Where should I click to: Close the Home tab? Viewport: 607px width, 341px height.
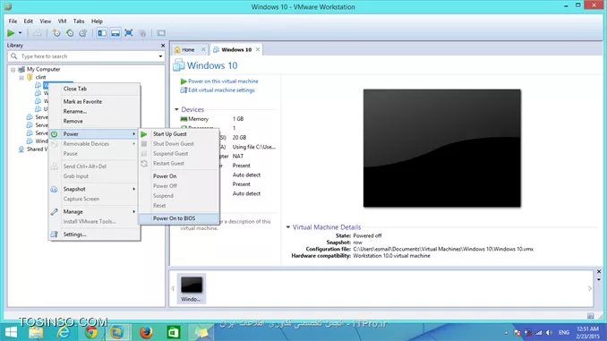[x=203, y=49]
